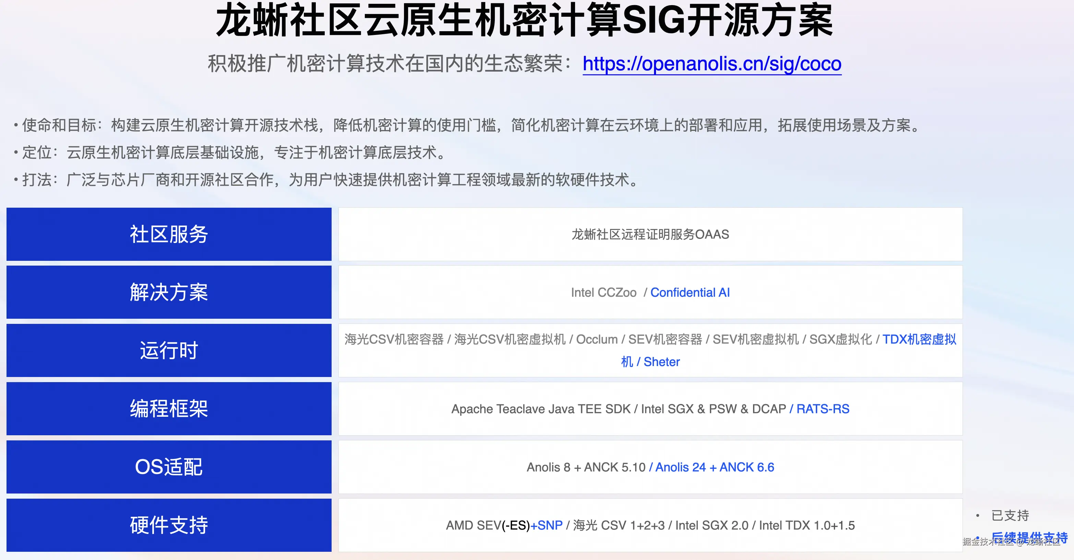This screenshot has height=560, width=1074.
Task: Click the text 龙蜥社区远程证明服务OAAS
Action: coord(650,234)
